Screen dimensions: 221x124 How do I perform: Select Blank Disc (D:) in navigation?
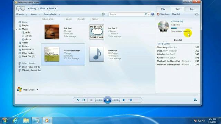point(28,56)
